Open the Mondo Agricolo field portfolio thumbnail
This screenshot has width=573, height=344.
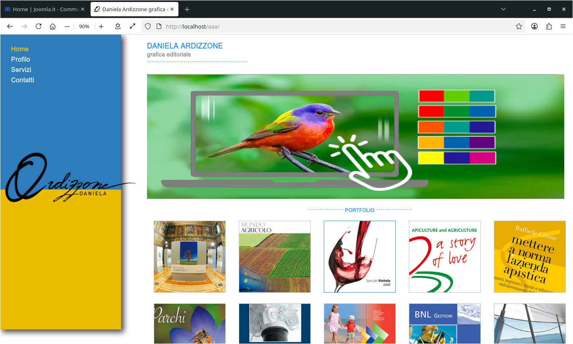pyautogui.click(x=275, y=257)
